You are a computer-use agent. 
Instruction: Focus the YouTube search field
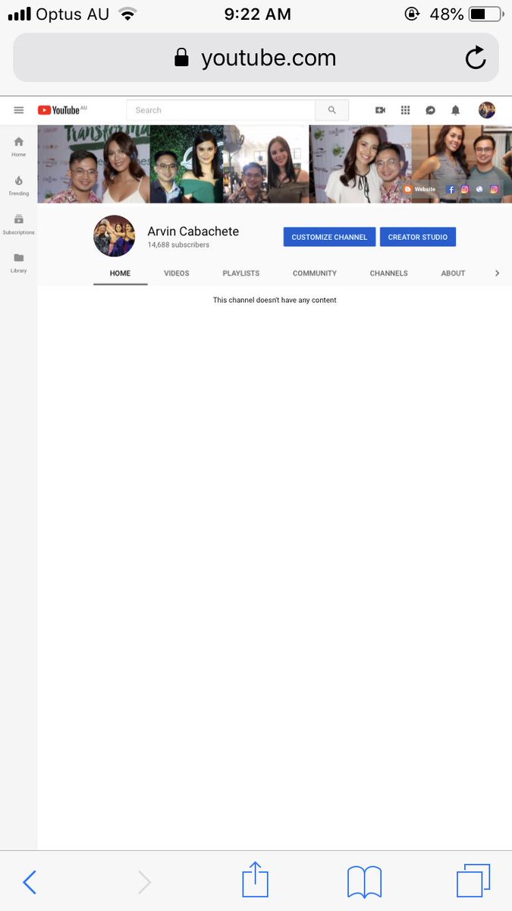tap(221, 110)
